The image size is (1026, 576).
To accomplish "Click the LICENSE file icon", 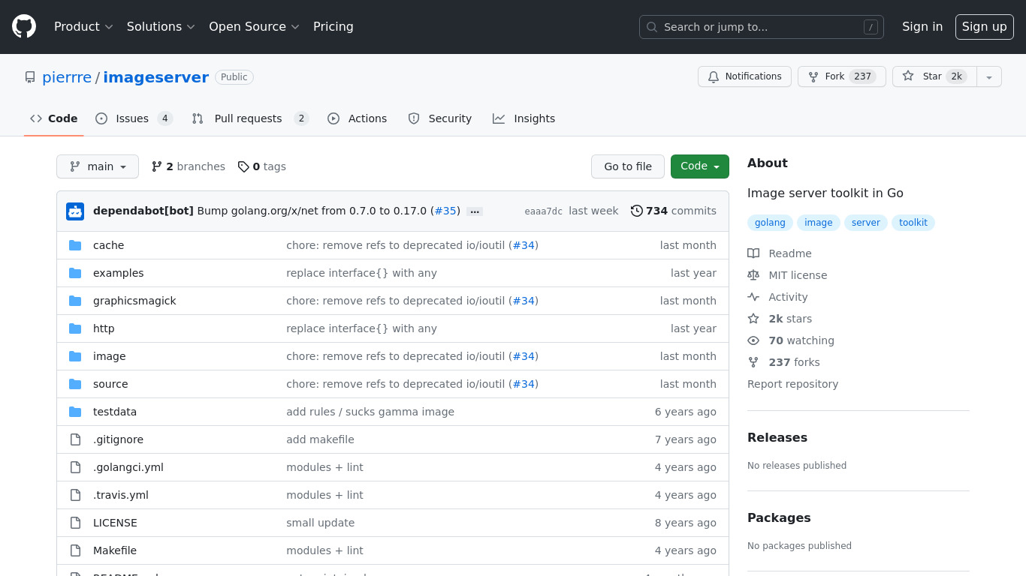I will pyautogui.click(x=75, y=523).
